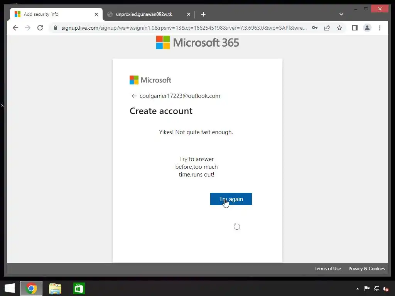Close the Add security info tab
The image size is (395, 296).
[96, 14]
